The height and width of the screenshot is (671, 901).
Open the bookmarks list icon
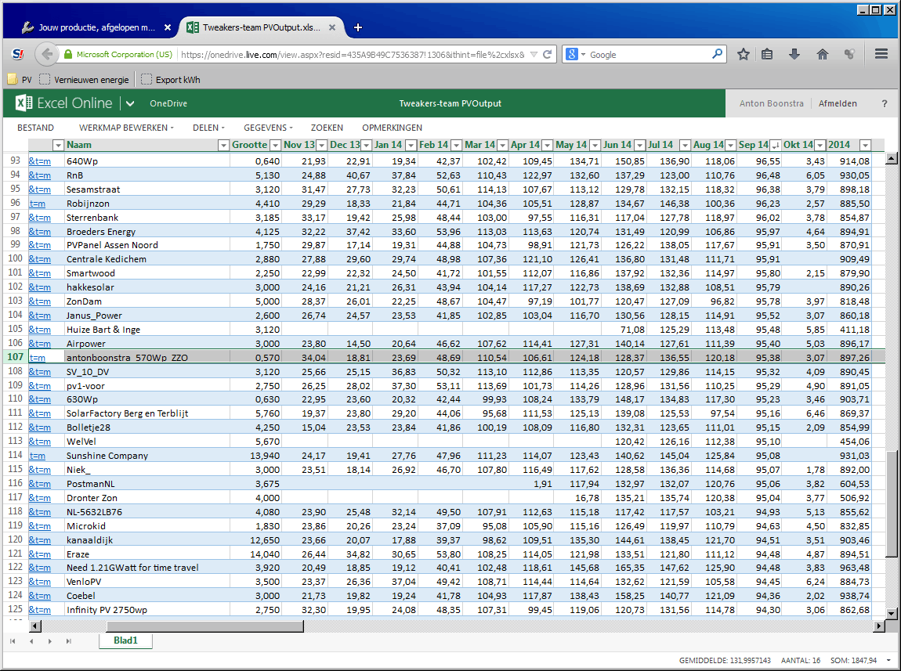click(x=767, y=55)
